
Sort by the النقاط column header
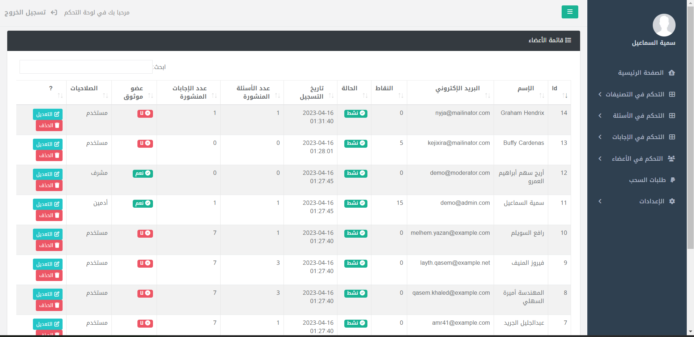pyautogui.click(x=389, y=92)
